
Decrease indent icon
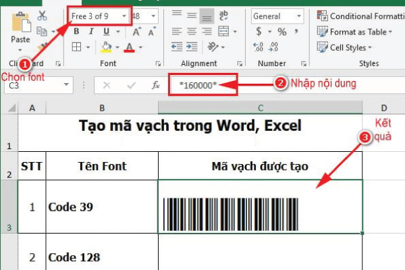point(177,47)
